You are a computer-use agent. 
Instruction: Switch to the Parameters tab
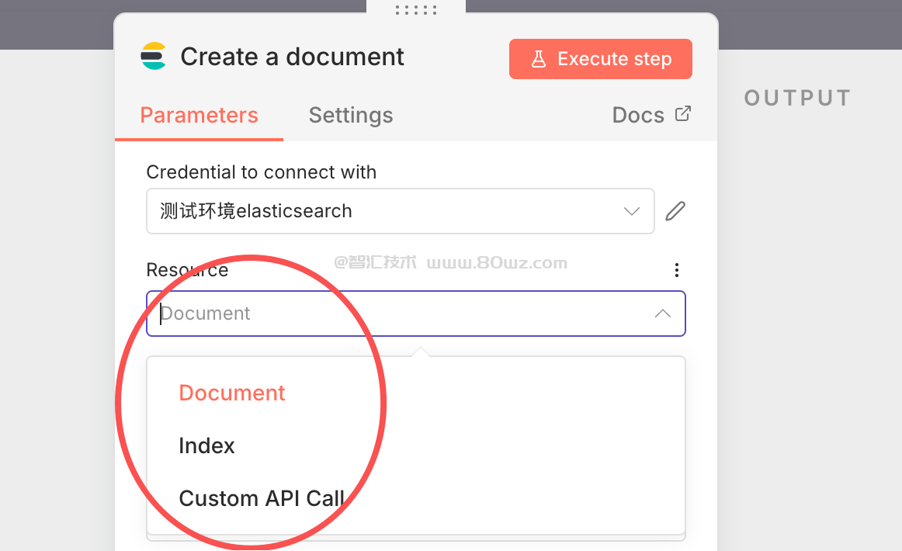point(199,116)
